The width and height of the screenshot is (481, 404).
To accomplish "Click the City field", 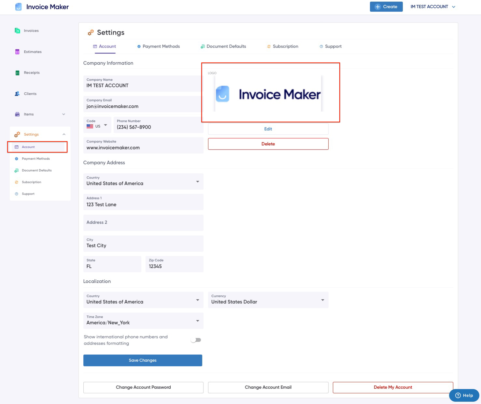I will [143, 244].
